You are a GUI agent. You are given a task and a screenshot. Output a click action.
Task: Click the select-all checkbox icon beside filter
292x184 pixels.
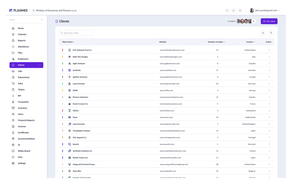tap(263, 33)
